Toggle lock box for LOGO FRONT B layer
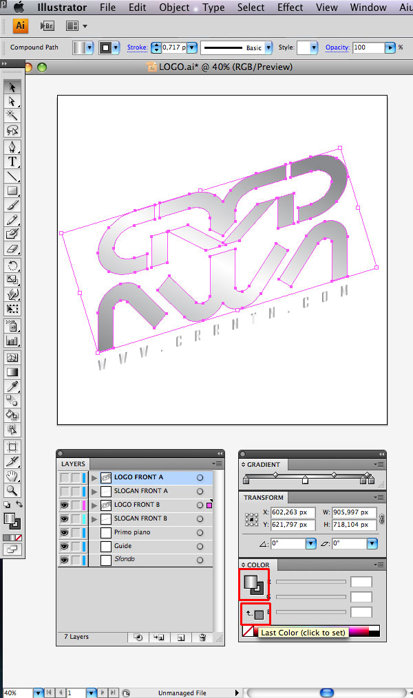 [x=76, y=505]
